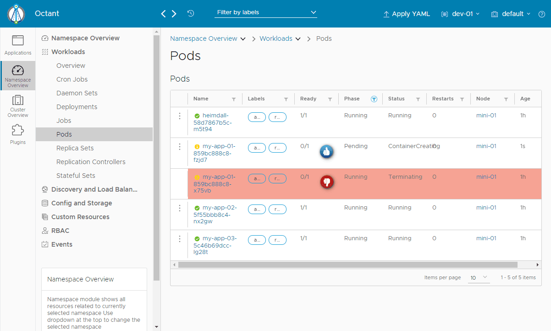Open Stateful Sets in sidebar
The height and width of the screenshot is (331, 551).
pos(76,176)
